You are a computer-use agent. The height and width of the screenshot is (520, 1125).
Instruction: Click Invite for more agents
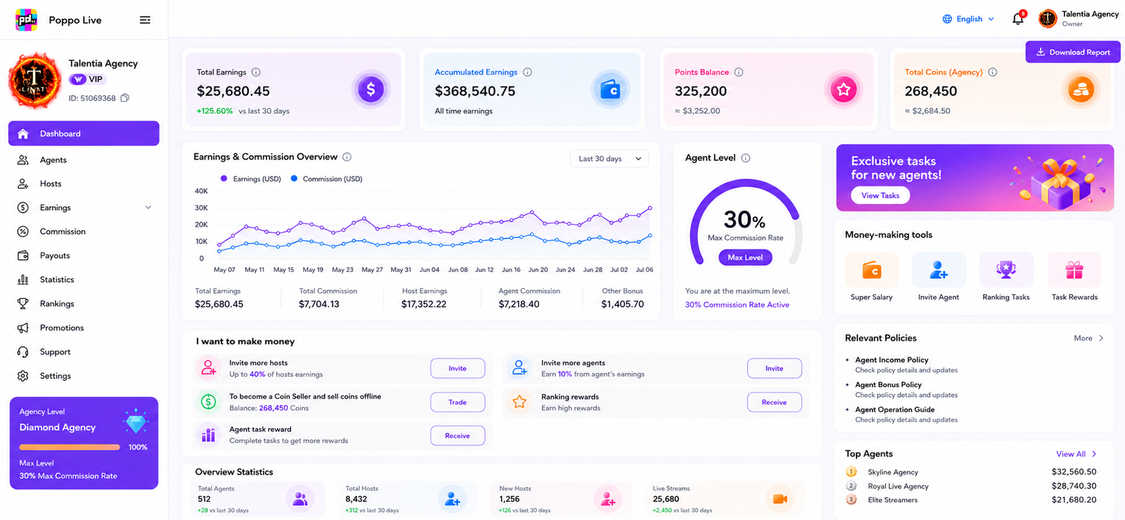pyautogui.click(x=774, y=368)
